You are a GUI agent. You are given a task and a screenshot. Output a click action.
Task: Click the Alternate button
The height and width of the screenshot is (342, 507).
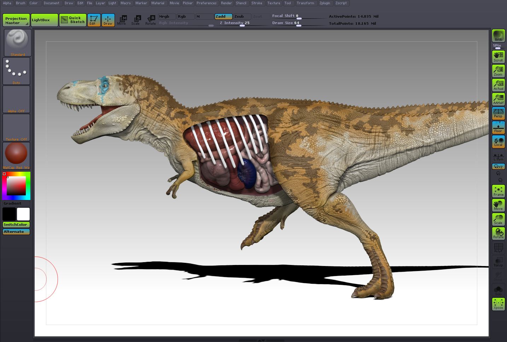point(16,232)
